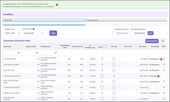The width and height of the screenshot is (170, 102).
Task: Edit the Cleveland School row
Action: 164,87
